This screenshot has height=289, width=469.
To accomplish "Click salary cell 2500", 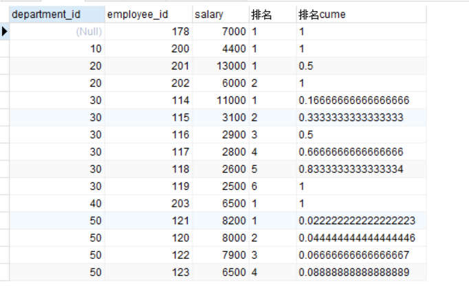I will coord(221,186).
